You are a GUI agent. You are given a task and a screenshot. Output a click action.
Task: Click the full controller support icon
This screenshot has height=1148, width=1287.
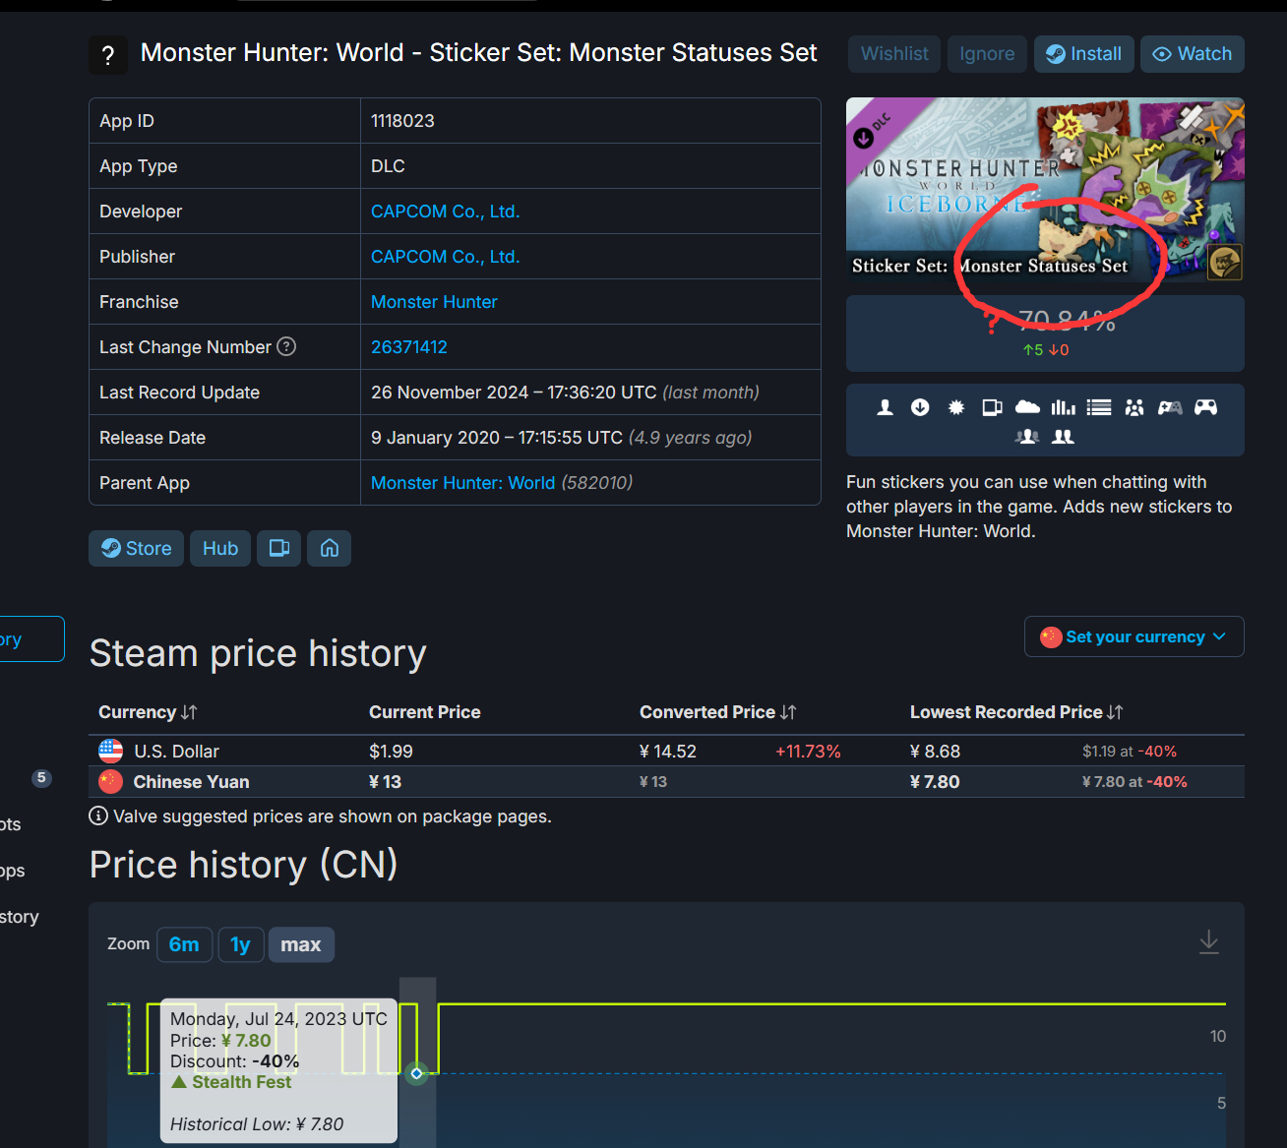click(x=1205, y=407)
